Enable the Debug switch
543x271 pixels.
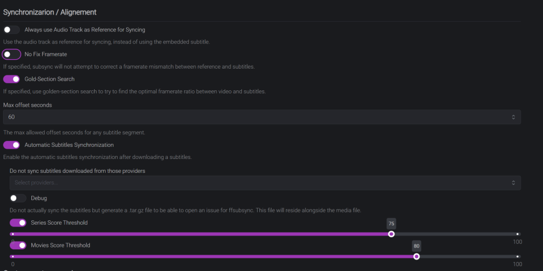tap(18, 198)
